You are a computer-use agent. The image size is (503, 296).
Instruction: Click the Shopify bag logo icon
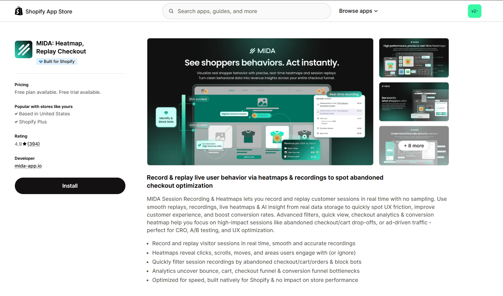19,11
